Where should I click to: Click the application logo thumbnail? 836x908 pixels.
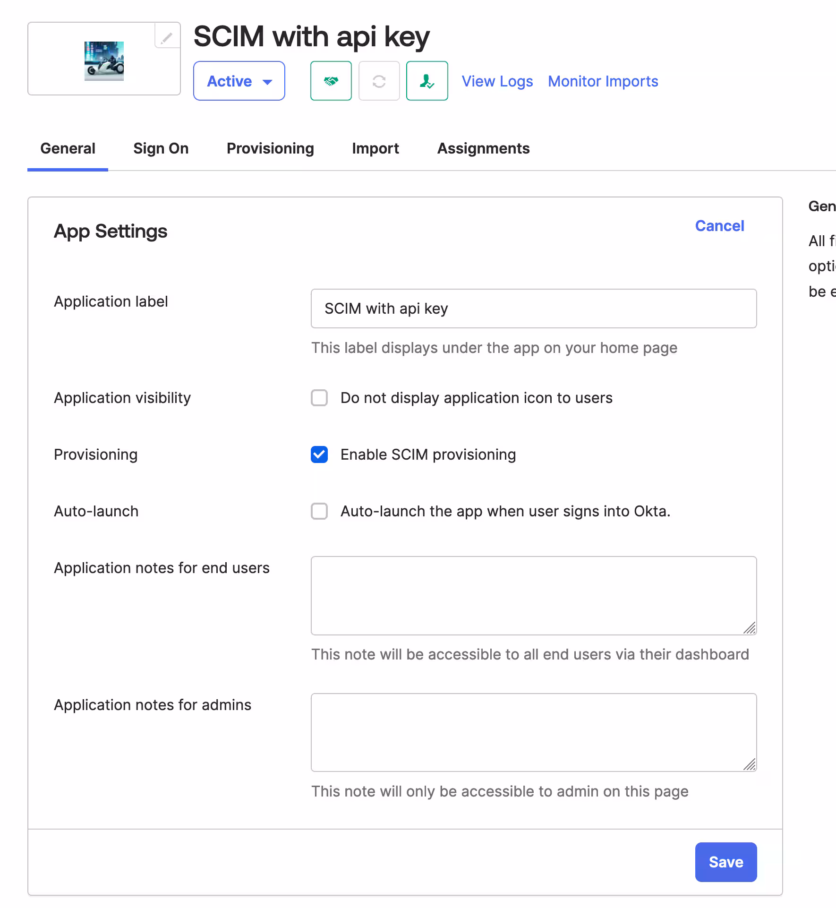pos(104,60)
